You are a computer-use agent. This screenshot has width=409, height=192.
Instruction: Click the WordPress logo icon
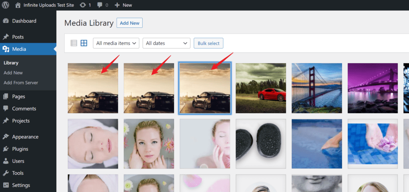(5, 5)
